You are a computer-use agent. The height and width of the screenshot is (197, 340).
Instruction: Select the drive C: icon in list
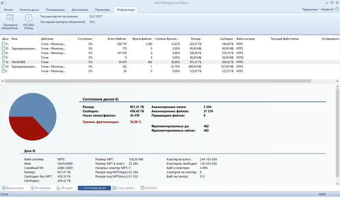click(x=3, y=44)
